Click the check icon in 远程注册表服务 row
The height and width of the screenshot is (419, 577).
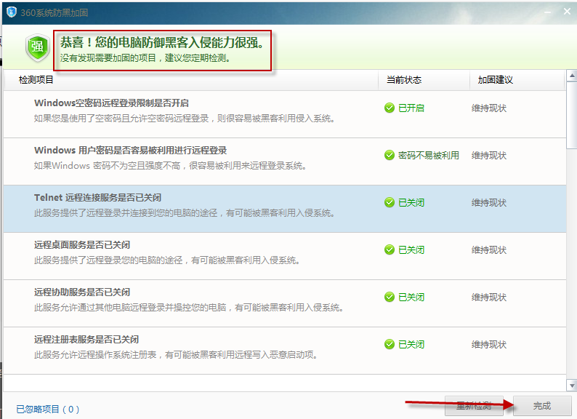(x=390, y=344)
